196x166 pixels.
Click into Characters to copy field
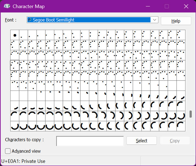[90, 141]
